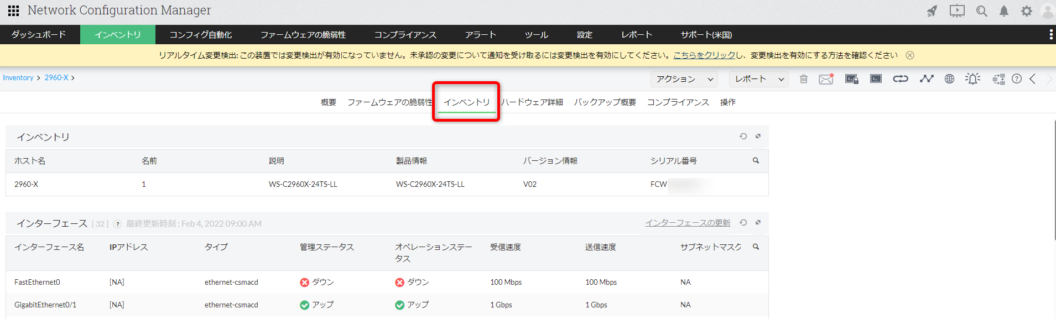Open the レポート dropdown
Screen dimensions: 1056x319
[x=759, y=79]
